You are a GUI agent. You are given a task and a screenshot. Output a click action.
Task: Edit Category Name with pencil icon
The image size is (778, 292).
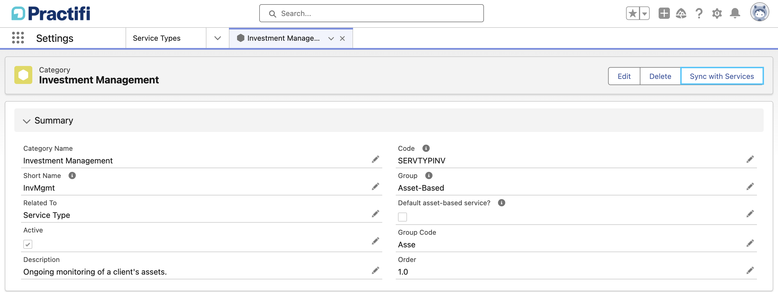click(x=375, y=159)
